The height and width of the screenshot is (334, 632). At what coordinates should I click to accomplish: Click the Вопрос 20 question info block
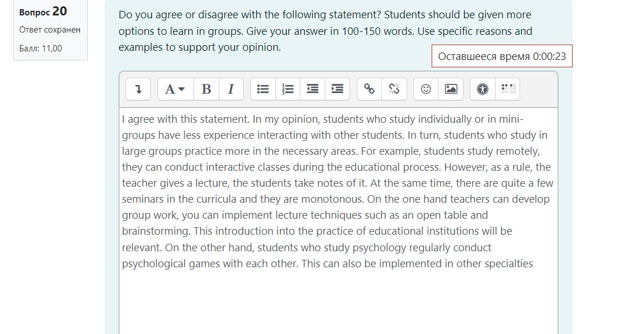[x=50, y=30]
